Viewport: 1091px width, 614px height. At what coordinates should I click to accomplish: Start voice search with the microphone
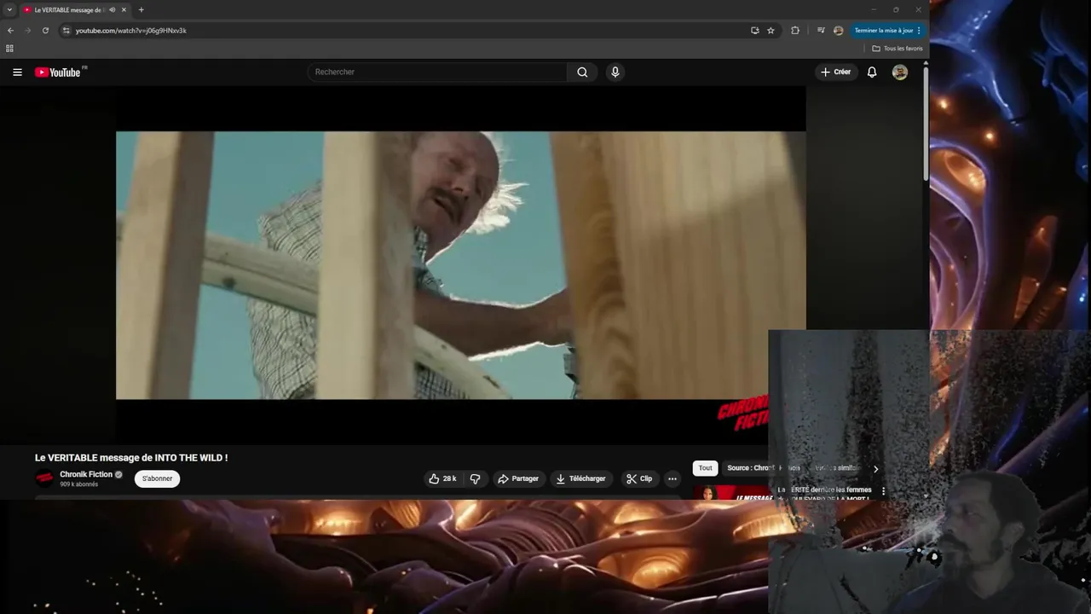pyautogui.click(x=615, y=72)
